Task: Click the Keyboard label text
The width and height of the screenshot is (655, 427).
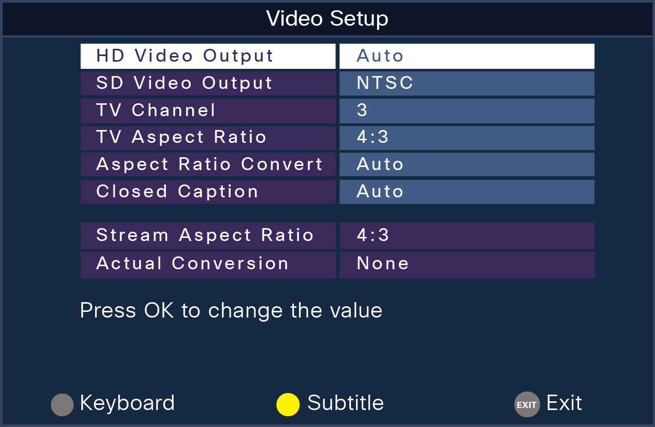Action: tap(126, 404)
